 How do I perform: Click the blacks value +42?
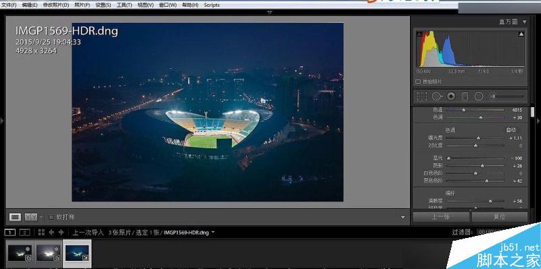(517, 181)
